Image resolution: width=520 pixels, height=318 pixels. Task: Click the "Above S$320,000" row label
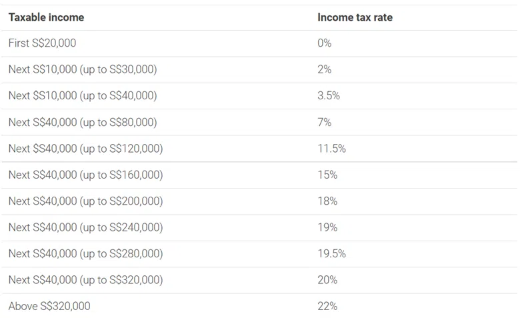49,307
